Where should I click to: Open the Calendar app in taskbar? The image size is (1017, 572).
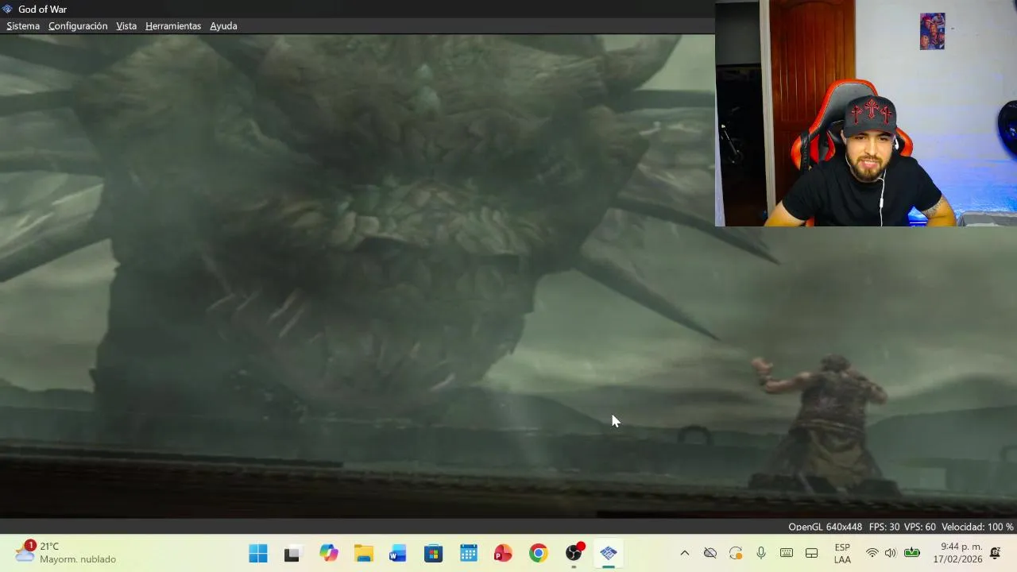tap(468, 553)
